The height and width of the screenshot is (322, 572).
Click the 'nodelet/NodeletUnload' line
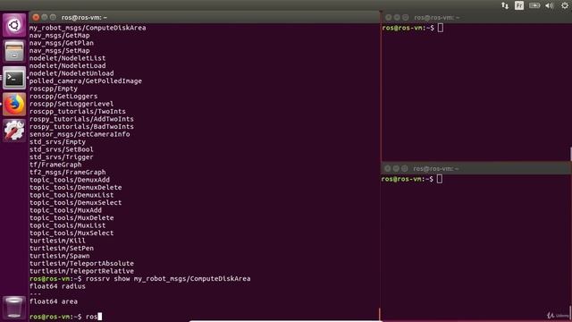(71, 73)
